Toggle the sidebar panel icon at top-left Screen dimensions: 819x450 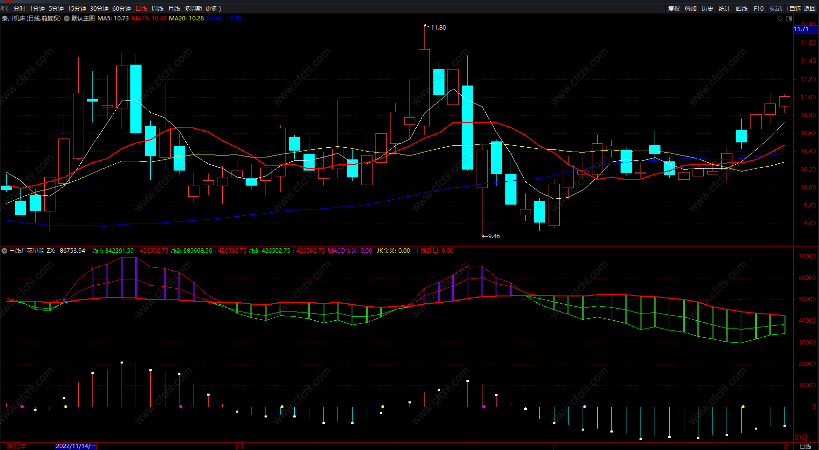pyautogui.click(x=4, y=8)
